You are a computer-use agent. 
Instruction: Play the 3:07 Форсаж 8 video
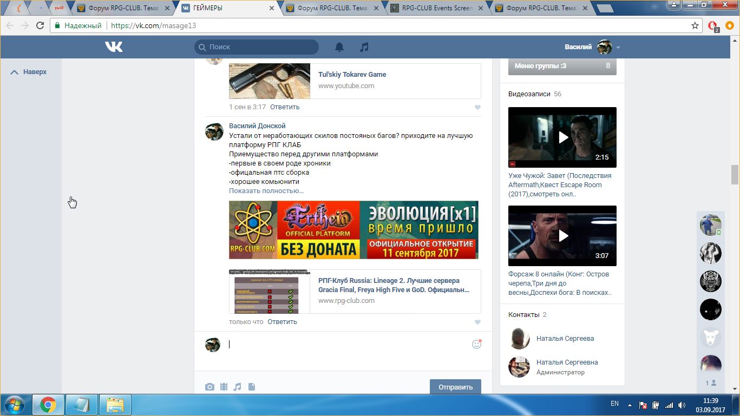[562, 236]
